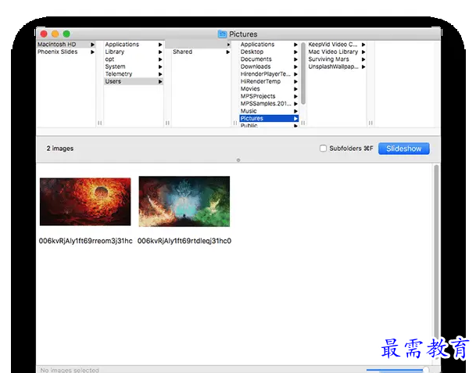Expand arrow beside Movies folder
This screenshot has height=373, width=476.
point(295,88)
